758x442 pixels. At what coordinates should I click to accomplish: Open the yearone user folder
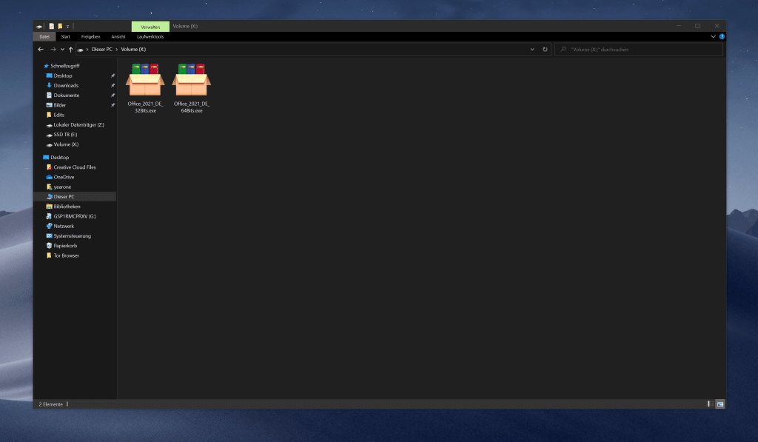click(62, 187)
